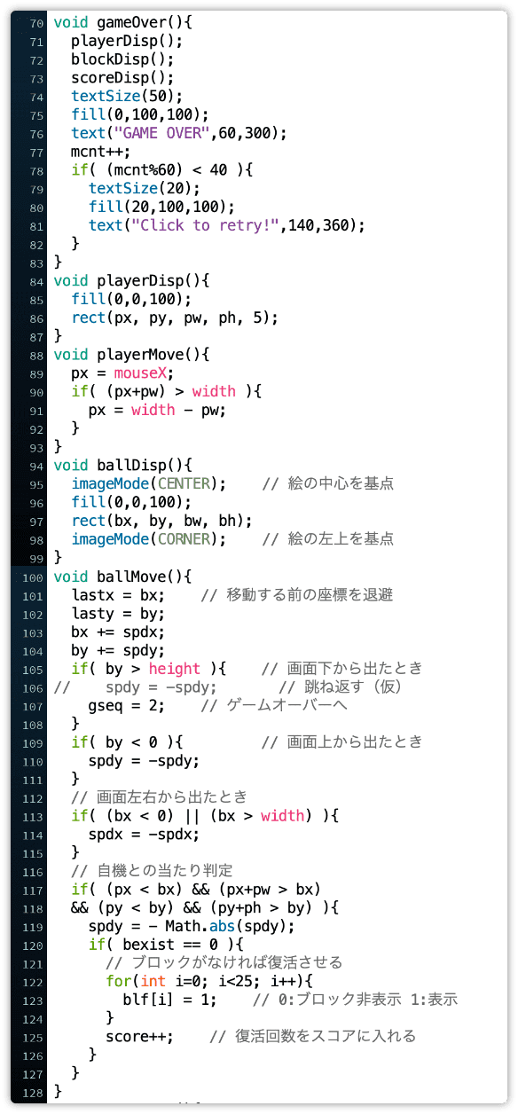The image size is (518, 1114).
Task: Click the "score++;" statement
Action: click(x=140, y=1036)
